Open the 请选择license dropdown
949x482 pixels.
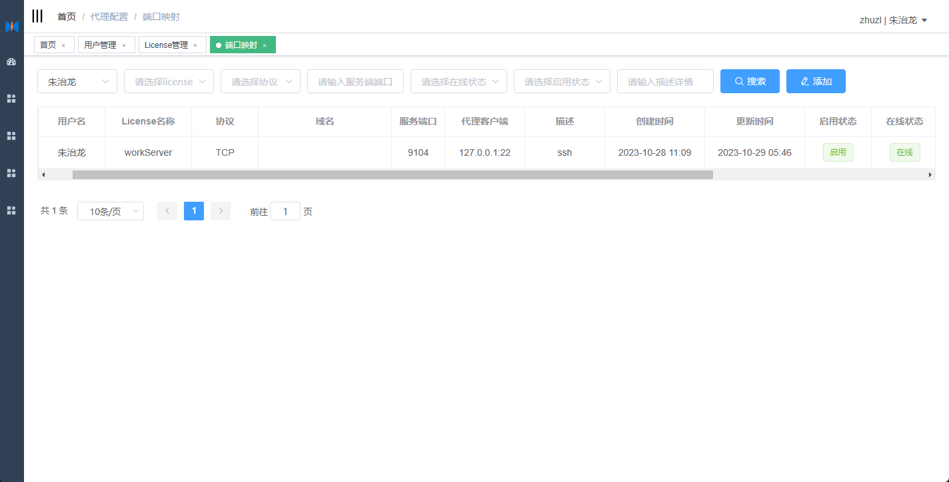(169, 81)
